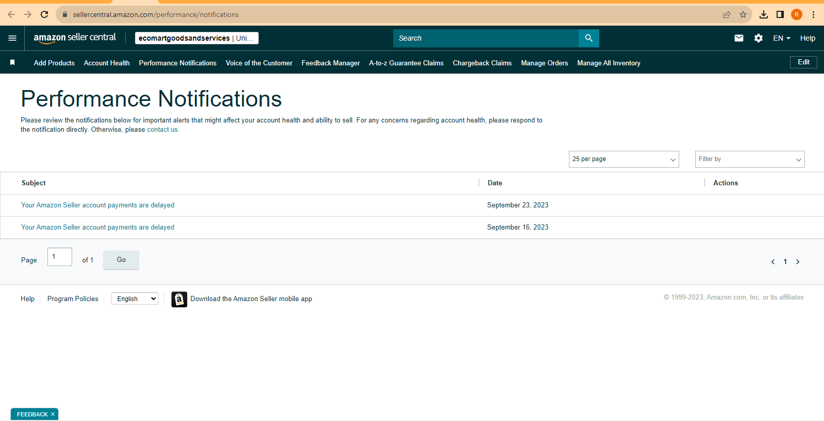This screenshot has height=421, width=824.
Task: Click the 'September 23, 2023' date cell
Action: click(518, 205)
